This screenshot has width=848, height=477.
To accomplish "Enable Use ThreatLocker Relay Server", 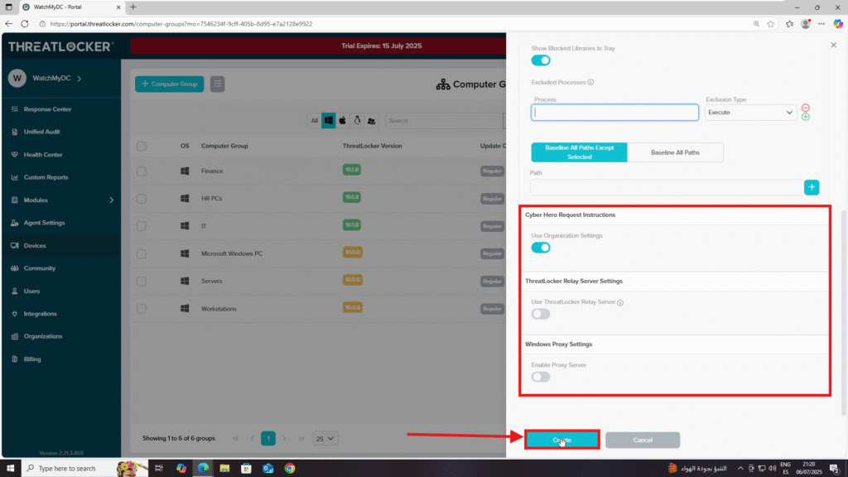I will (x=540, y=314).
